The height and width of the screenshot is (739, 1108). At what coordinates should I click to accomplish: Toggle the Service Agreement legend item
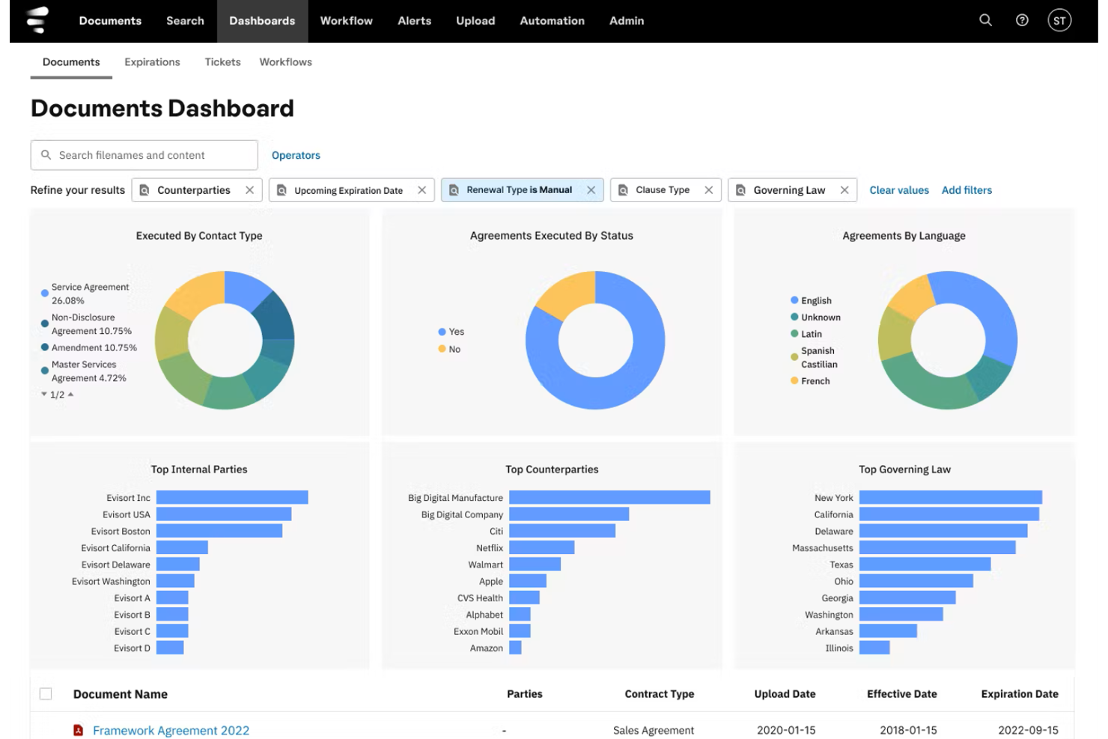click(x=85, y=294)
